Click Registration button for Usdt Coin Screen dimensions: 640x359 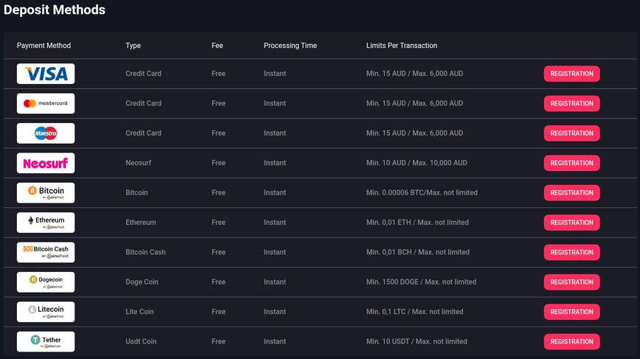coord(571,342)
